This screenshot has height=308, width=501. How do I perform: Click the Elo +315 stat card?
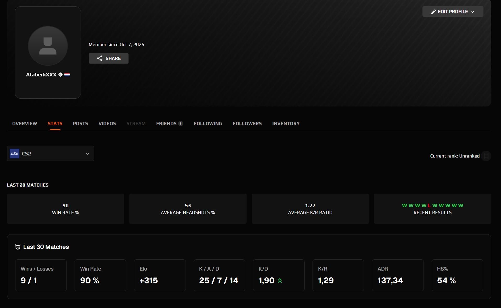[160, 275]
